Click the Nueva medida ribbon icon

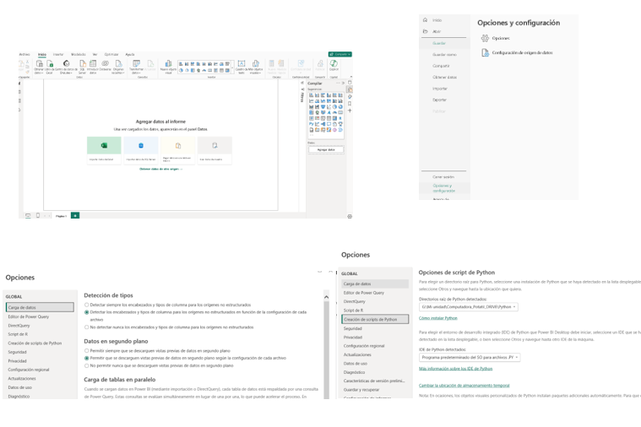271,64
